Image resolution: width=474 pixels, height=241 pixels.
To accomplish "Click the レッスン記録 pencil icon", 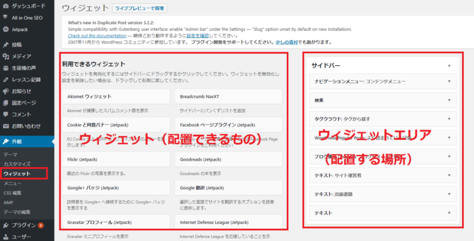I will pyautogui.click(x=6, y=80).
